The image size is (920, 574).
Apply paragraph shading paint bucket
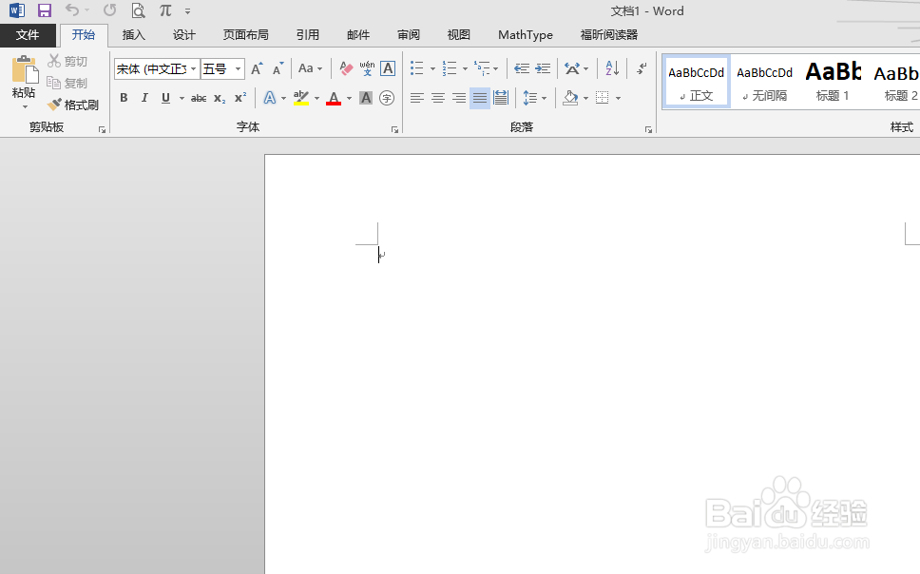[x=570, y=98]
